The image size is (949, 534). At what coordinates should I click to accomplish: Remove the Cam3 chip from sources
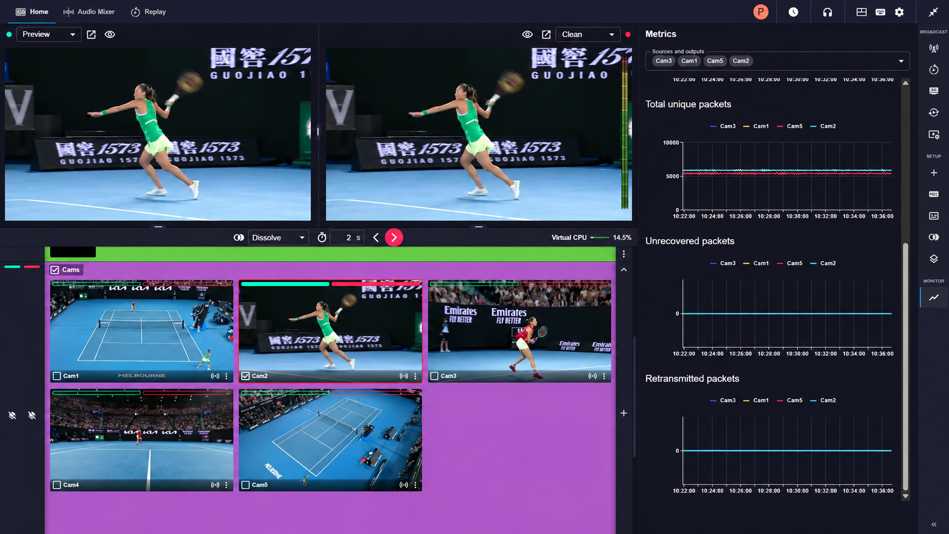[664, 61]
